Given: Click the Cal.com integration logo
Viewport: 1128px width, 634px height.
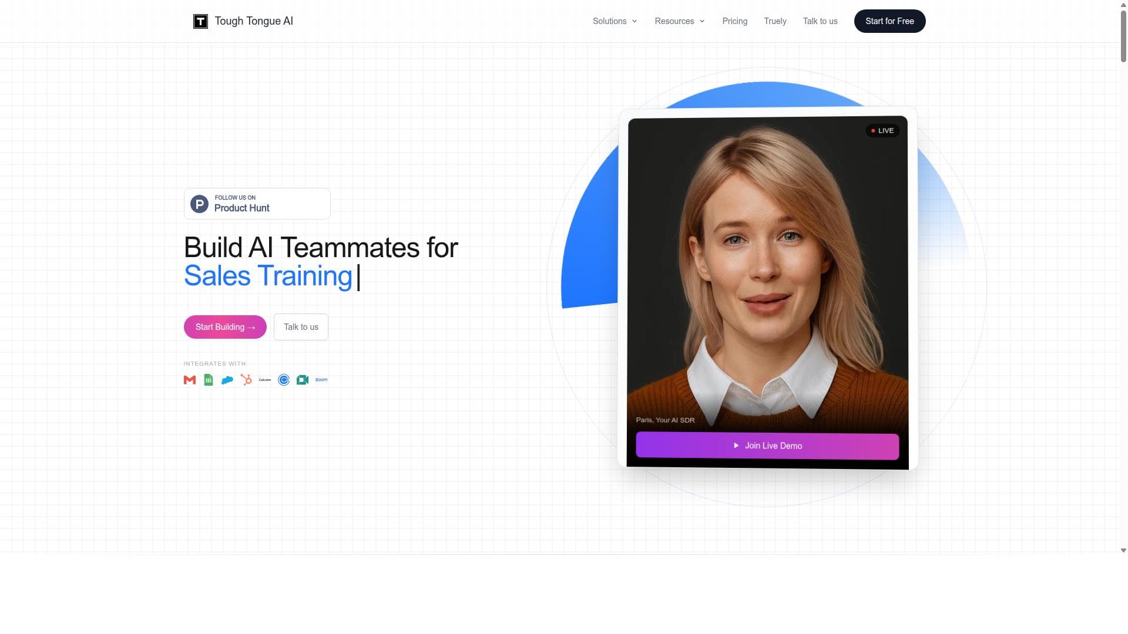Looking at the screenshot, I should [265, 380].
